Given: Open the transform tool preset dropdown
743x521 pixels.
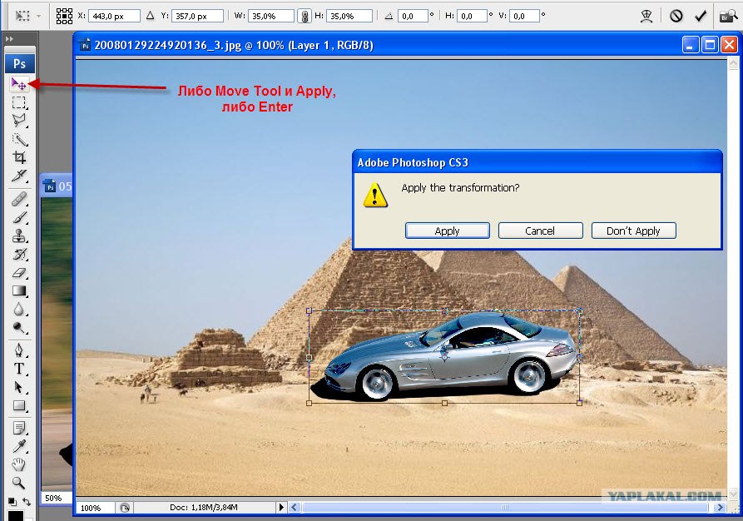Looking at the screenshot, I should pos(27,16).
